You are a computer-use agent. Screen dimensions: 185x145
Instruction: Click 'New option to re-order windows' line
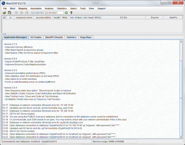(x=20, y=79)
